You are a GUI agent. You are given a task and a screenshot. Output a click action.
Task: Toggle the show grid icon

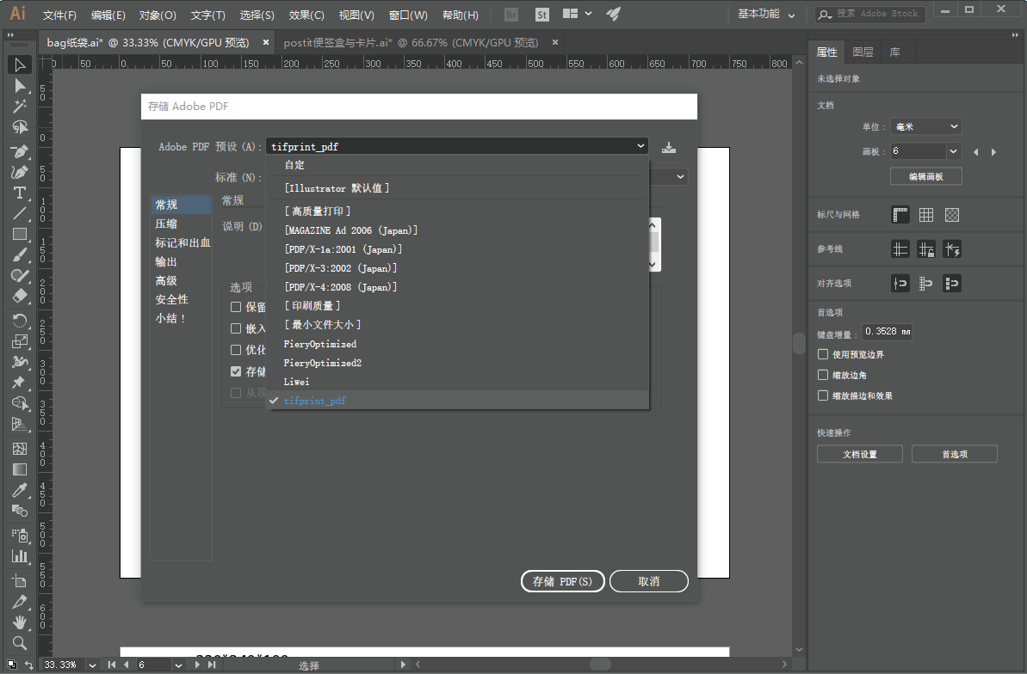926,215
